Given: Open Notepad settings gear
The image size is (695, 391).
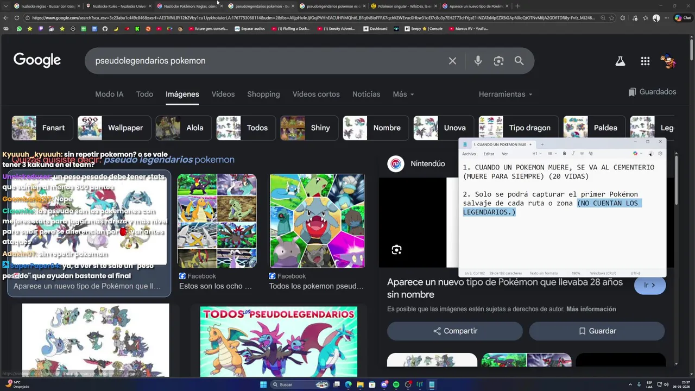Looking at the screenshot, I should [x=660, y=154].
